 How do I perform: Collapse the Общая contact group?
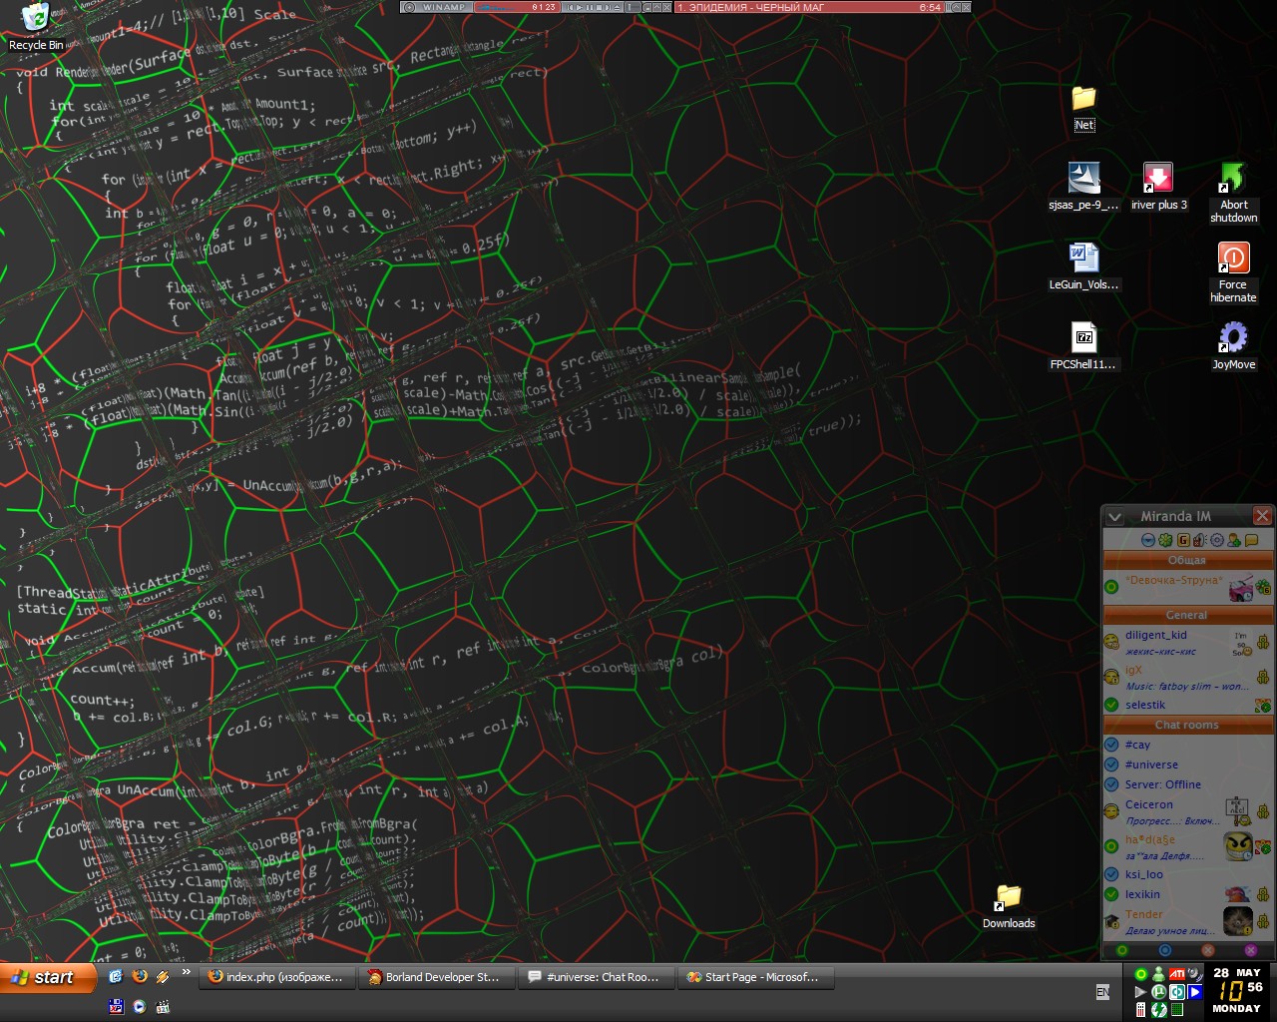pyautogui.click(x=1186, y=561)
